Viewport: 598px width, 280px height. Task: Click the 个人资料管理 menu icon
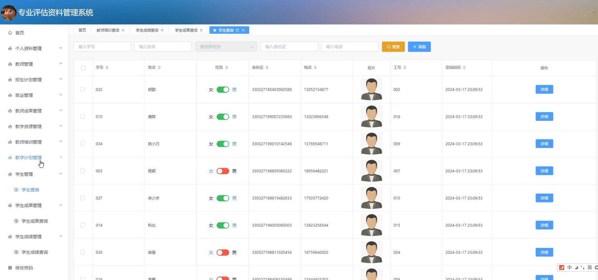pos(10,48)
